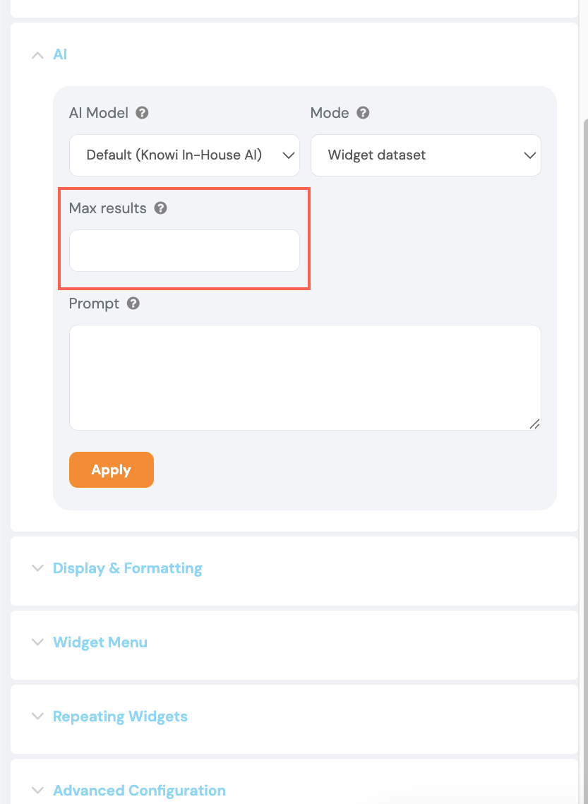Viewport: 588px width, 804px height.
Task: Click the AI section heading link
Action: pyautogui.click(x=60, y=54)
